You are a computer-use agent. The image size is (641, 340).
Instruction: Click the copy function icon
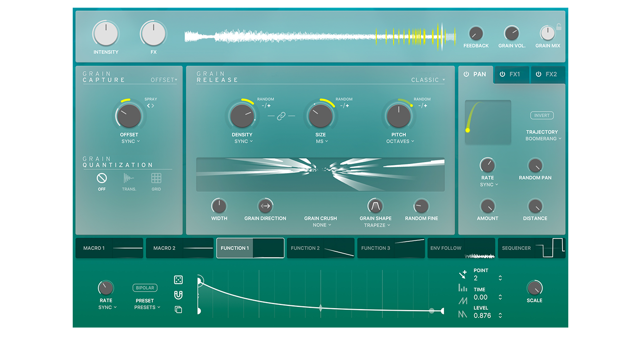[178, 310]
